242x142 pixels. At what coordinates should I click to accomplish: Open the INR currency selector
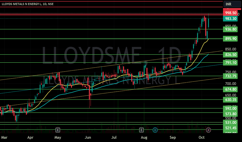[x=232, y=4]
